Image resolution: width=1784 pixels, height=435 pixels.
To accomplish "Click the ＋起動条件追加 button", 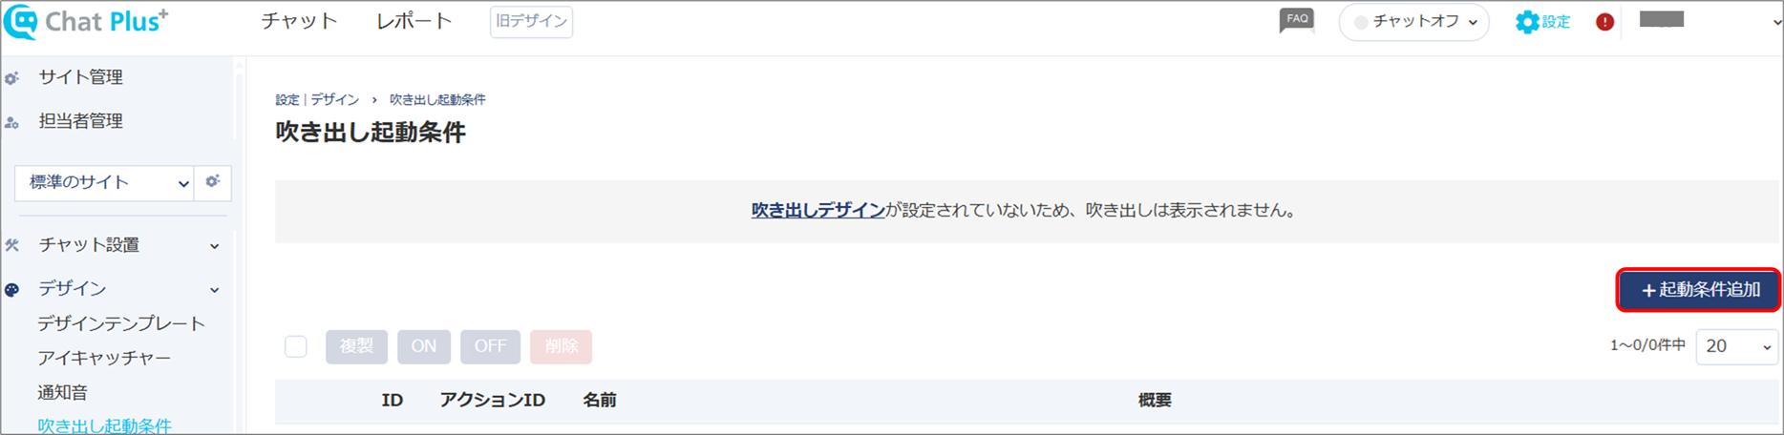I will click(x=1699, y=290).
